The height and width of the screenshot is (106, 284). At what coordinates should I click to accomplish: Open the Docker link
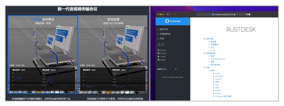tap(218, 93)
